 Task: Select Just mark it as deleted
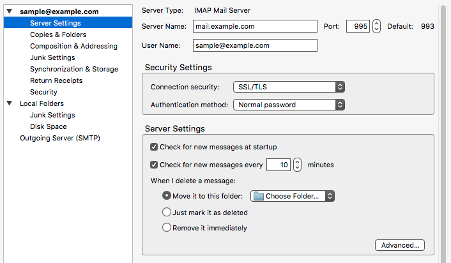167,212
